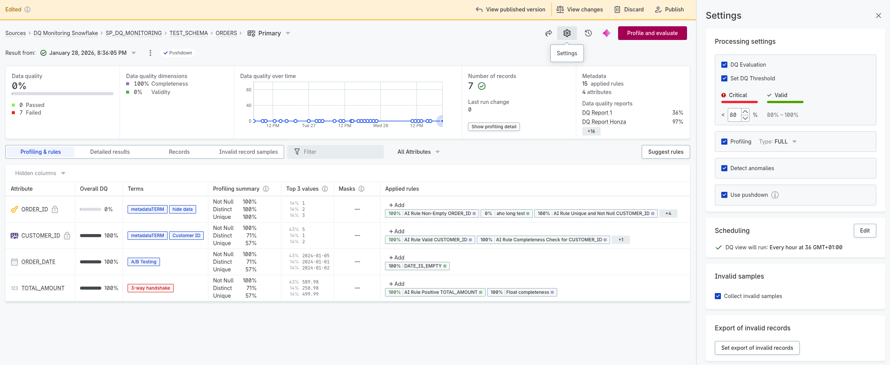Image resolution: width=890 pixels, height=365 pixels.
Task: Open the run history clock icon
Action: 588,33
